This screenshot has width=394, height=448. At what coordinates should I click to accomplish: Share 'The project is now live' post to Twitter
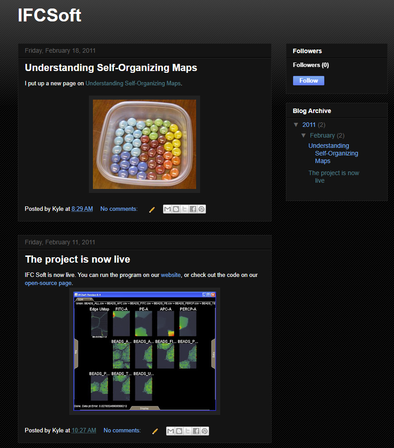pyautogui.click(x=188, y=431)
